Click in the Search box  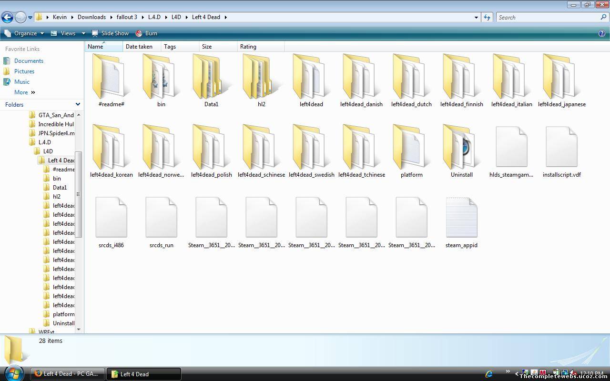(x=552, y=17)
